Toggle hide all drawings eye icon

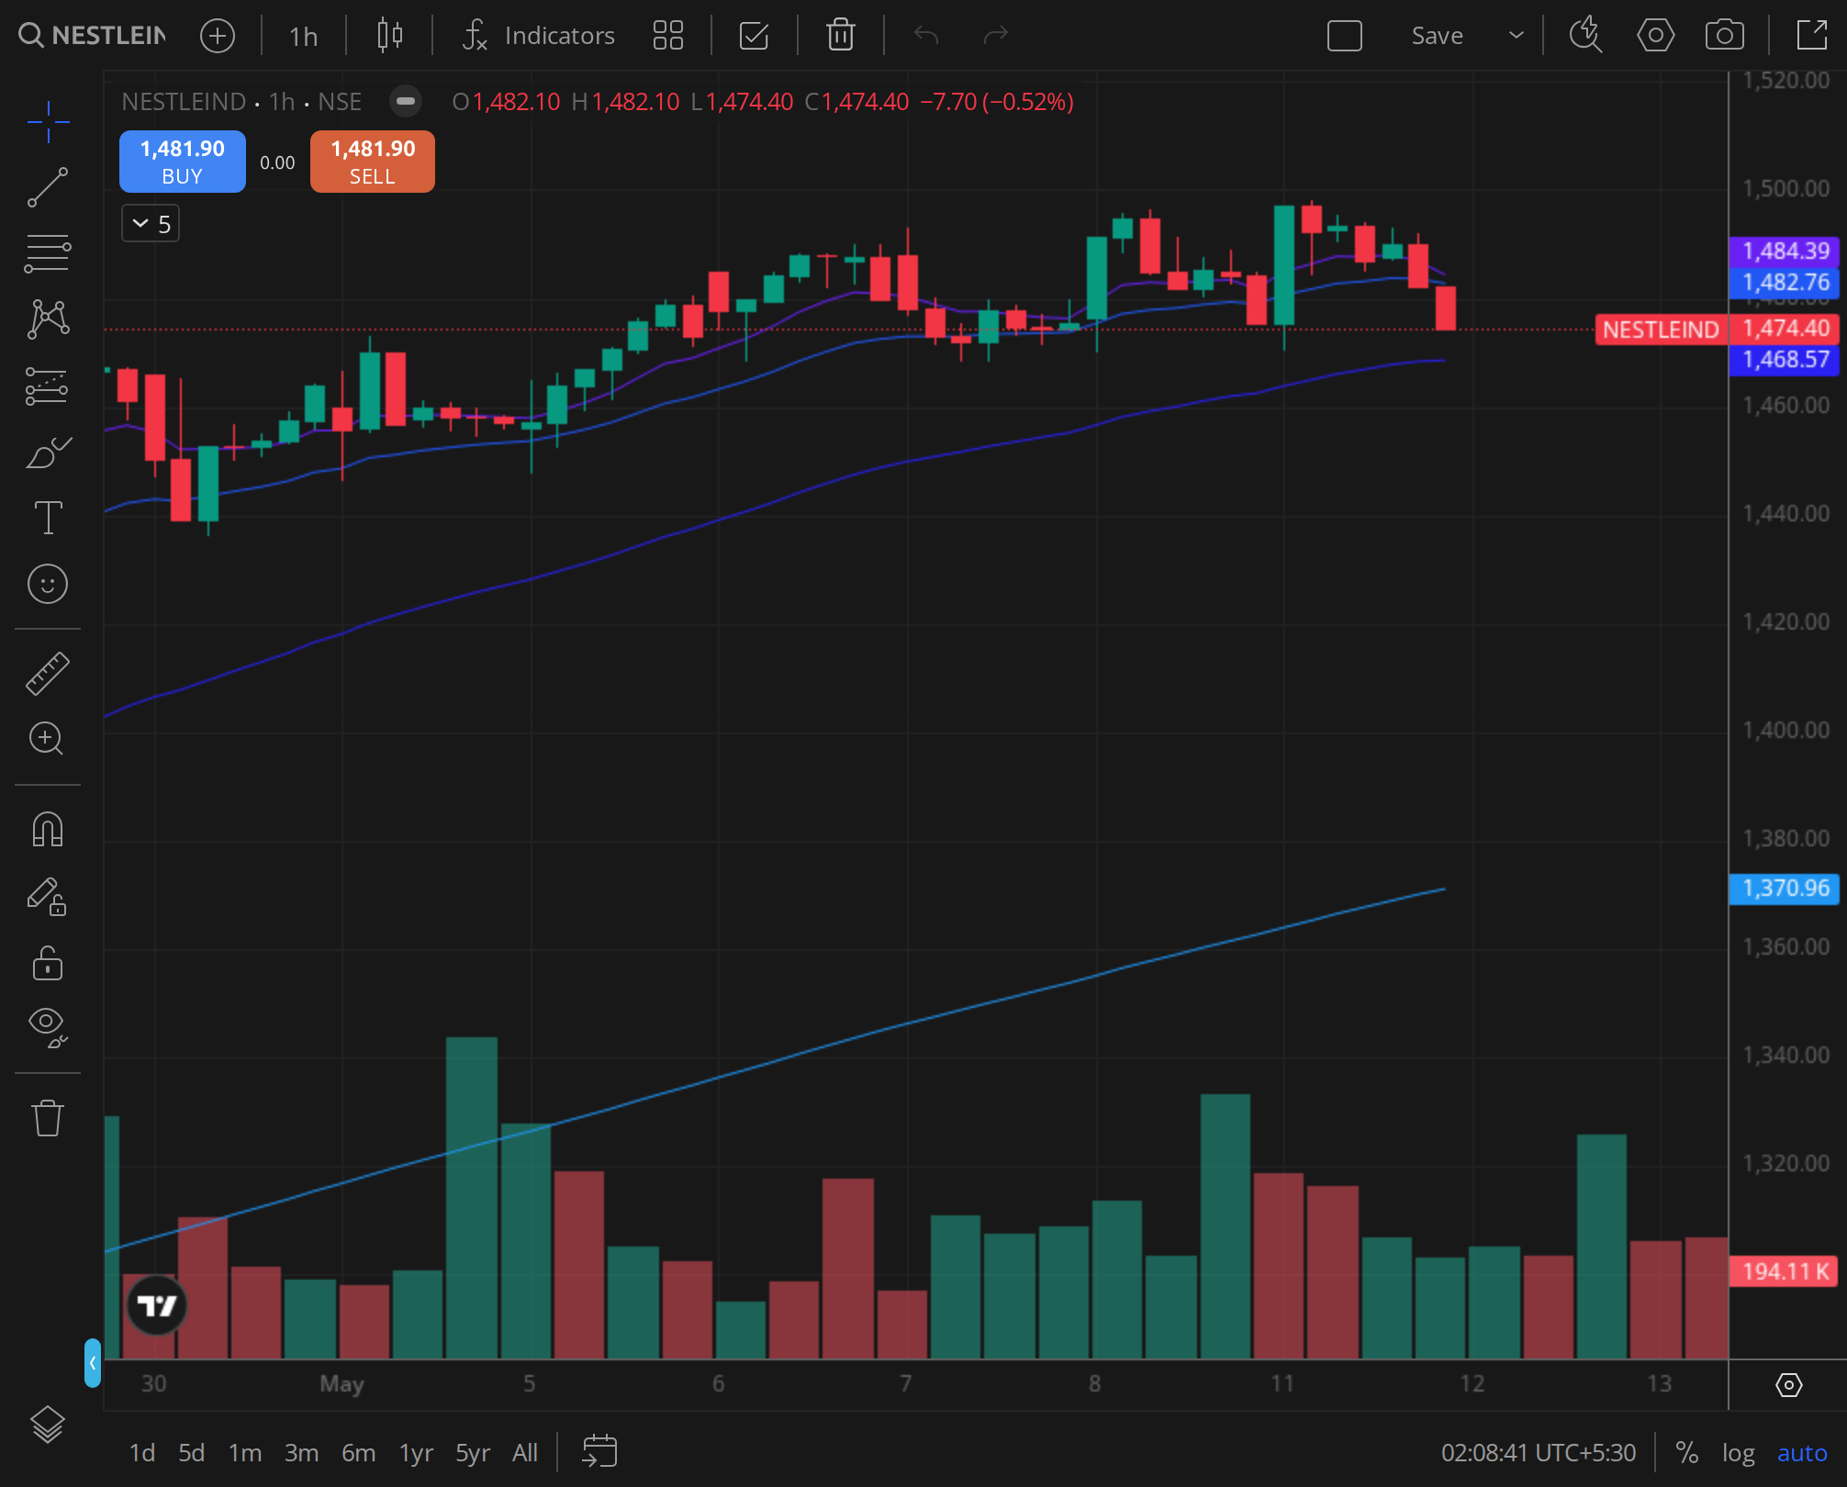[48, 1027]
